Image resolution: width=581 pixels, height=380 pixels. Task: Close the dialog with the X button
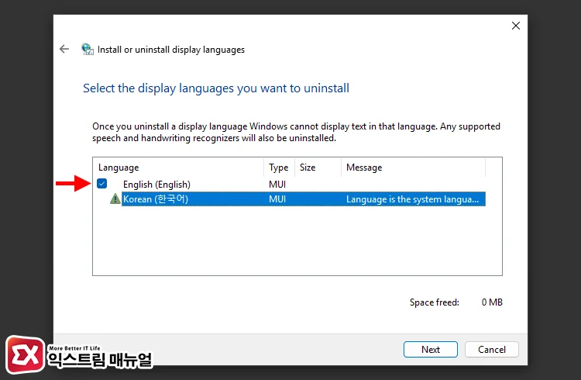click(516, 26)
